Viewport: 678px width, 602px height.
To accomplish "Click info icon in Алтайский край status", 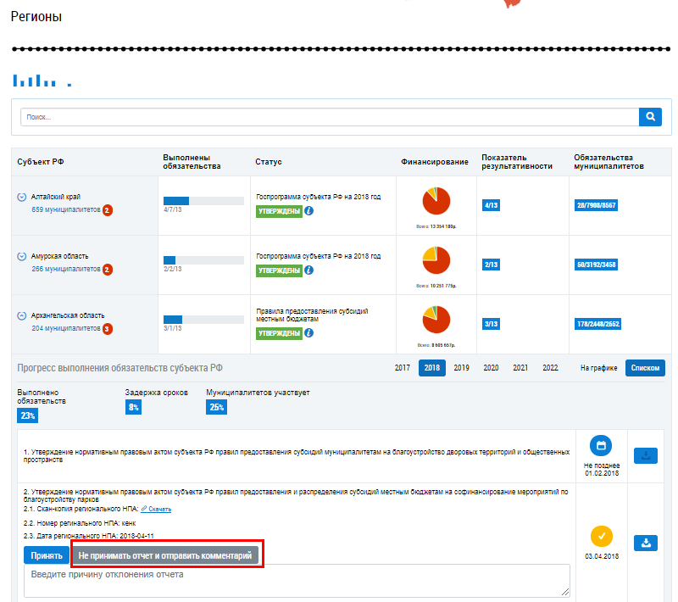I will point(309,211).
